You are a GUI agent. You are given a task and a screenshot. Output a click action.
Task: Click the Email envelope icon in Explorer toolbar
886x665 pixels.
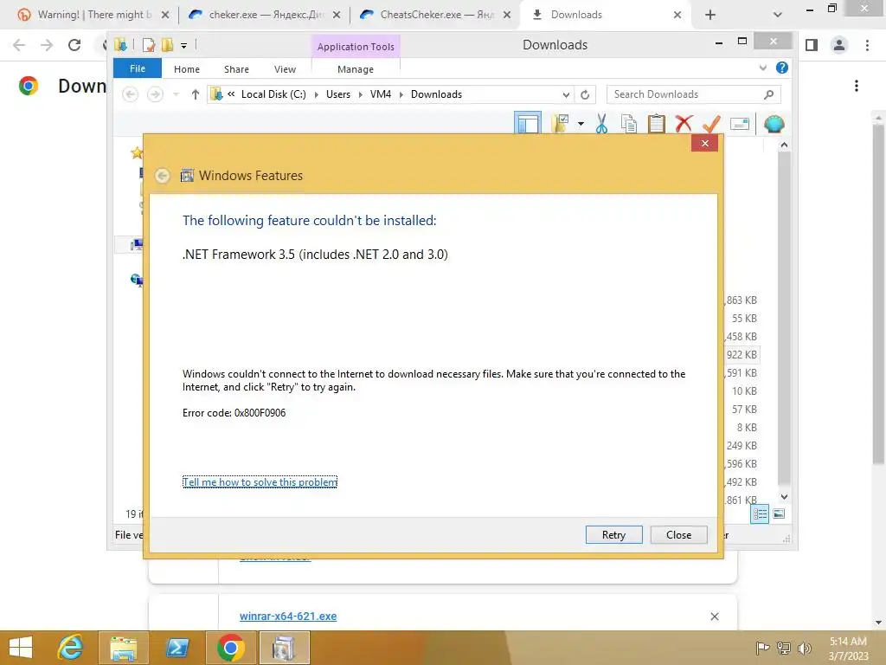(x=739, y=123)
